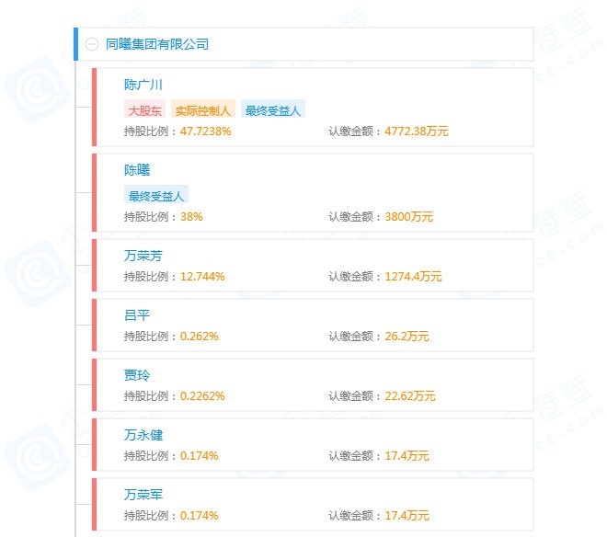Select the 4772.38万元 subscribed amount

pyautogui.click(x=417, y=131)
